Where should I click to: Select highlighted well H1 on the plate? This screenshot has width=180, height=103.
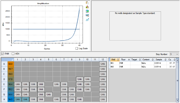coord(18,99)
